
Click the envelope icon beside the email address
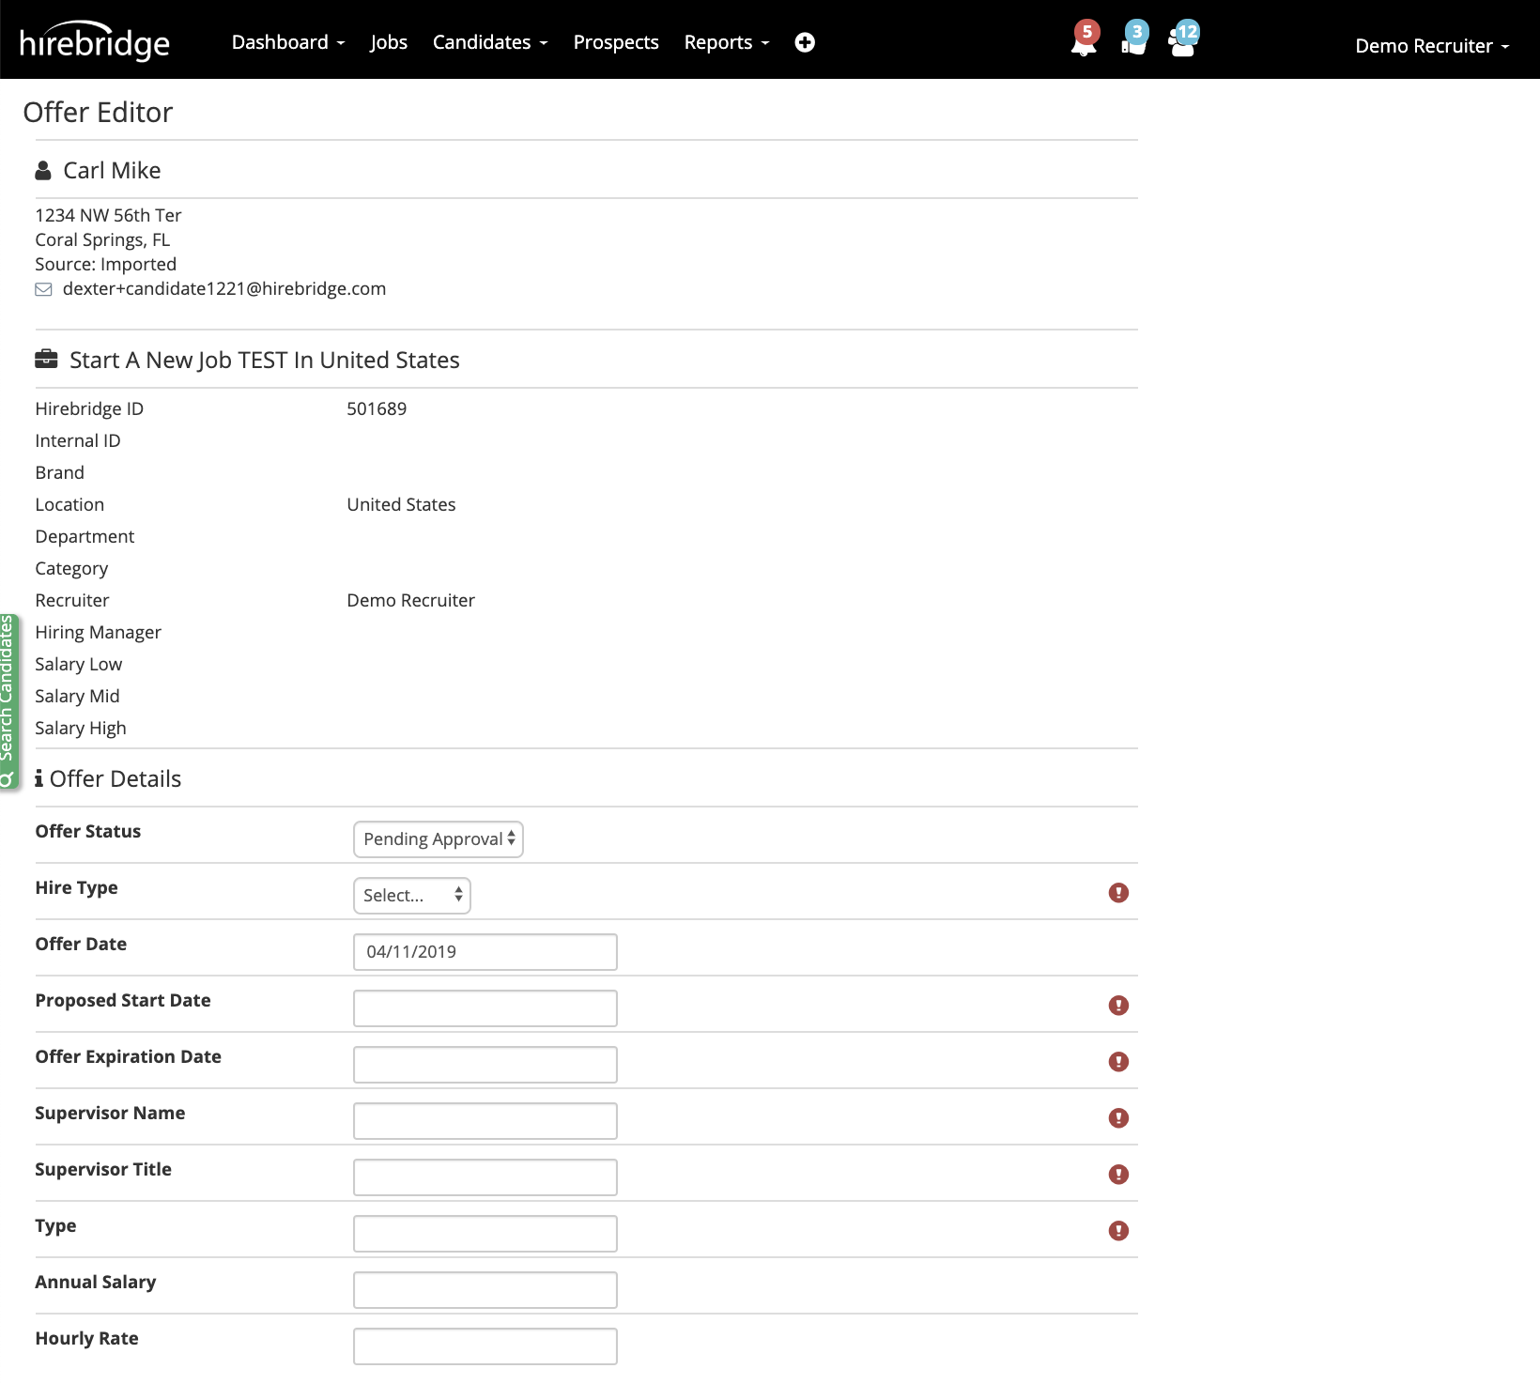coord(43,289)
